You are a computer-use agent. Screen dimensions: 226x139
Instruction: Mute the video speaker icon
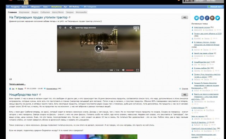tap(123, 70)
